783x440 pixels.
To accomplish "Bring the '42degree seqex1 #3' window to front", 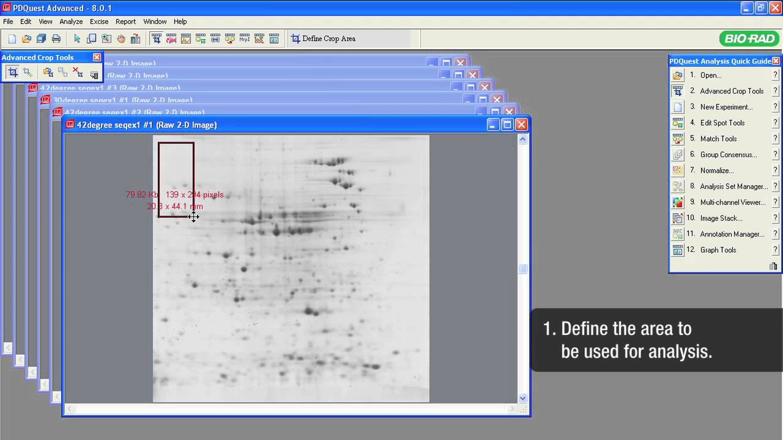I will (x=110, y=88).
